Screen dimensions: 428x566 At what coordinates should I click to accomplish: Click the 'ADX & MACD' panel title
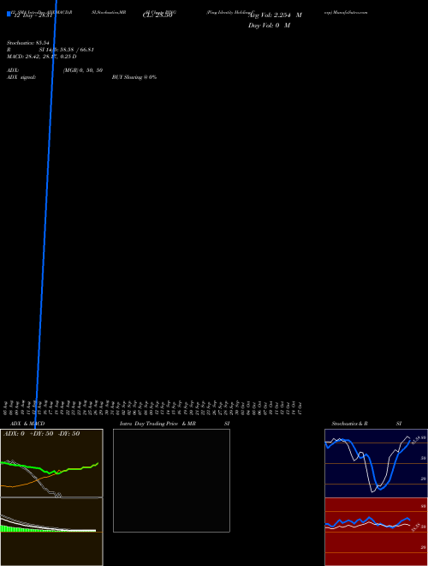pos(27,424)
